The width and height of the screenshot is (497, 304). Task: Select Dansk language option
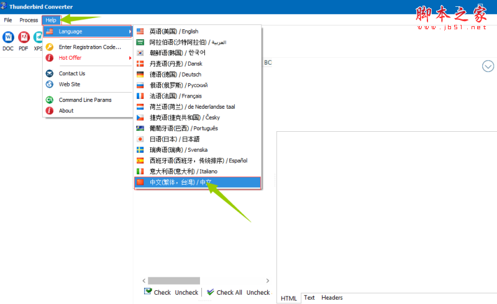198,63
